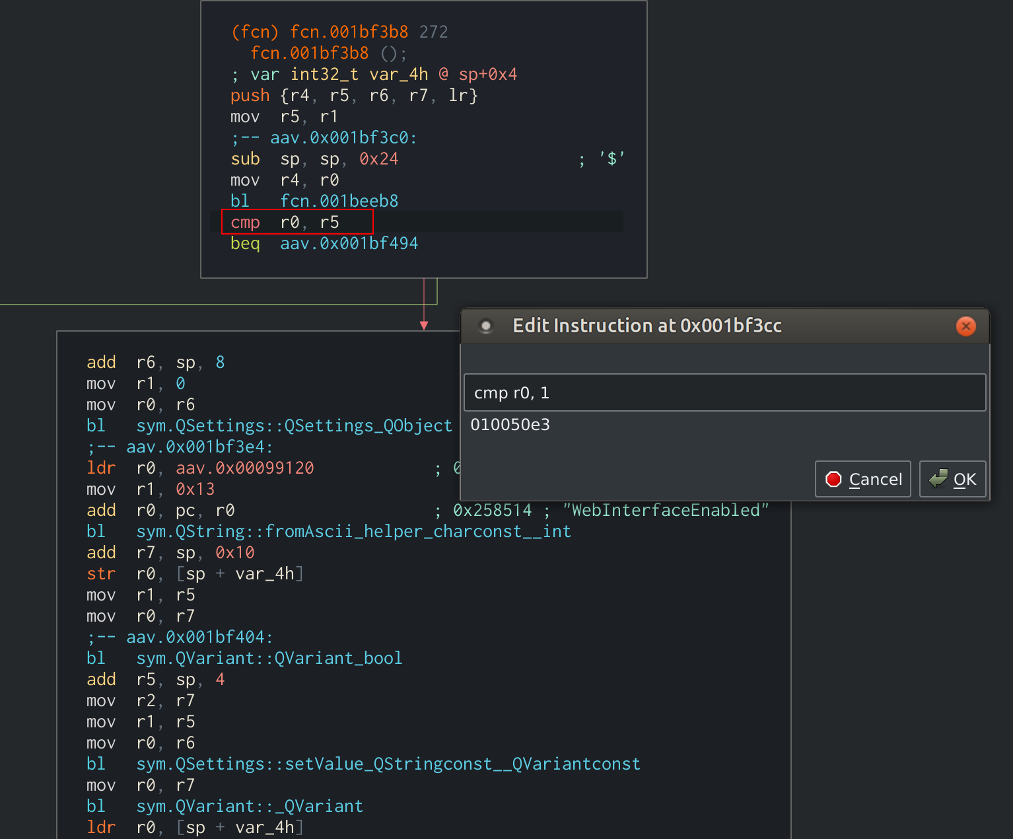Click the sym.QSettings::QSettings_QObject call
Screen dimensions: 1013x839
294,426
